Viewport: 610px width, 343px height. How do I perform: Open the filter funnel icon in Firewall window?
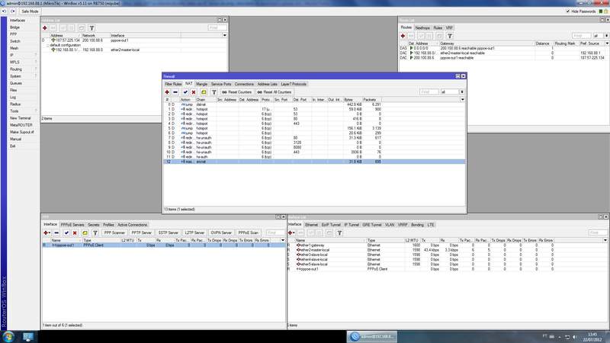click(x=214, y=92)
